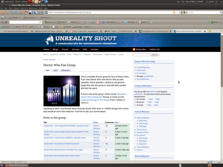223x167 pixels.
Task: Open the Delicious menu
Action: click(x=24, y=8)
